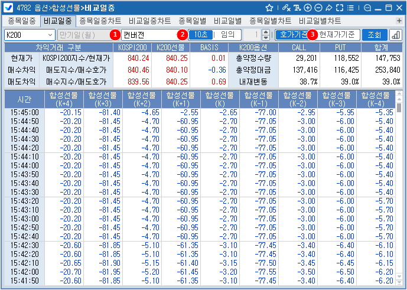Viewport: 407px width, 290px height.
Task: Open the list menu icon in title bar
Action: tap(352, 8)
